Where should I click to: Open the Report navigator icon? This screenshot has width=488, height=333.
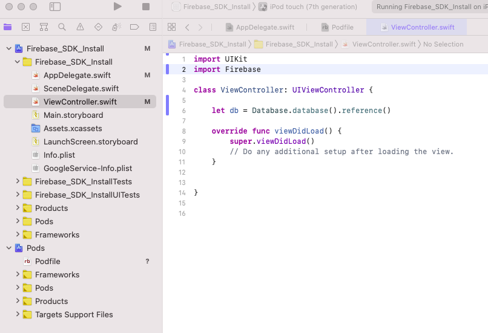(153, 27)
